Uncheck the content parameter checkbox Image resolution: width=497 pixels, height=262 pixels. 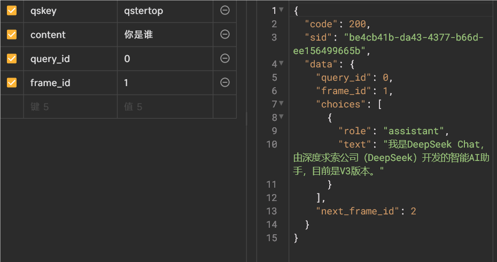pyautogui.click(x=12, y=35)
